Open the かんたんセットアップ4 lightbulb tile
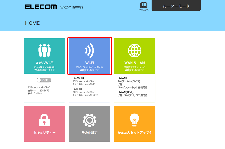This screenshot has width=225, height=149. click(x=134, y=124)
